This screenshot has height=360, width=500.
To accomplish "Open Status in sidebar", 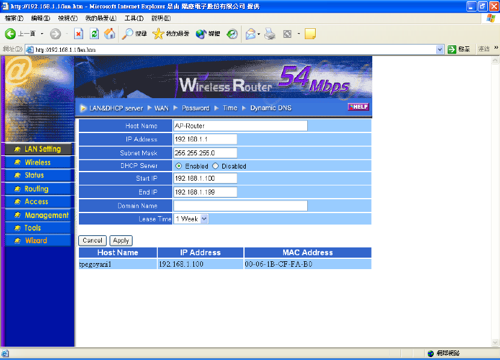I will pyautogui.click(x=38, y=175).
